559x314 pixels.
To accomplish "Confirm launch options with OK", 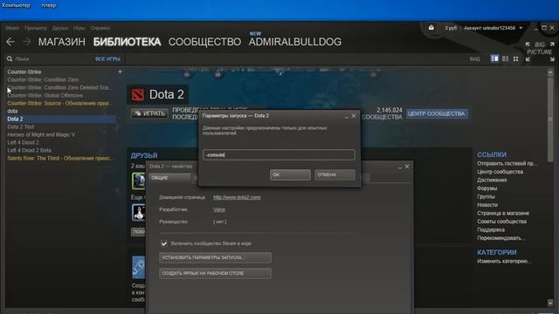I will 290,174.
